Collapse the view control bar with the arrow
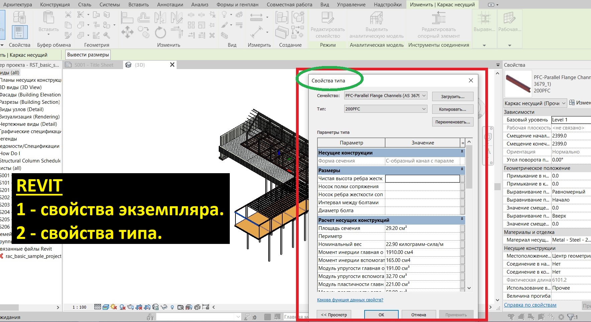Screen dimensions: 591x322 pyautogui.click(x=213, y=307)
